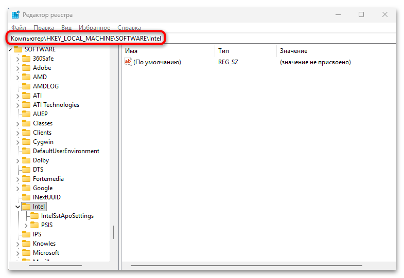Click the tree pane vertical scrollbar

pyautogui.click(x=114, y=232)
